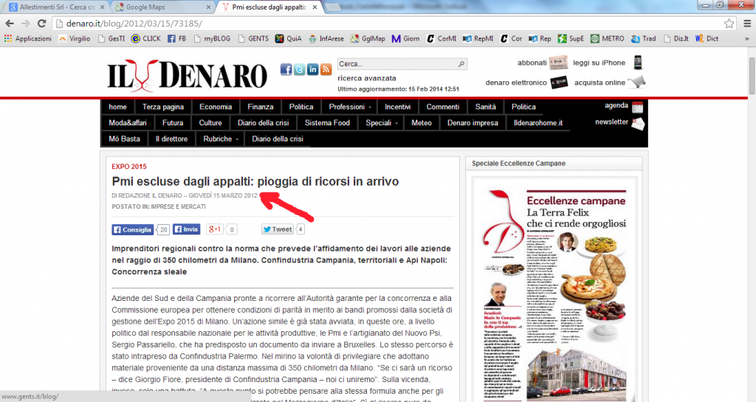Open the Sistema Food section
The width and height of the screenshot is (756, 402).
[327, 122]
